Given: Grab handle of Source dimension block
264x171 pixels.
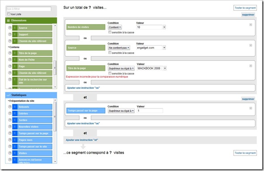Looking at the screenshot, I should point(15,28).
